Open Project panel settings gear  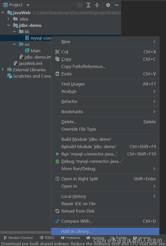point(108,5)
